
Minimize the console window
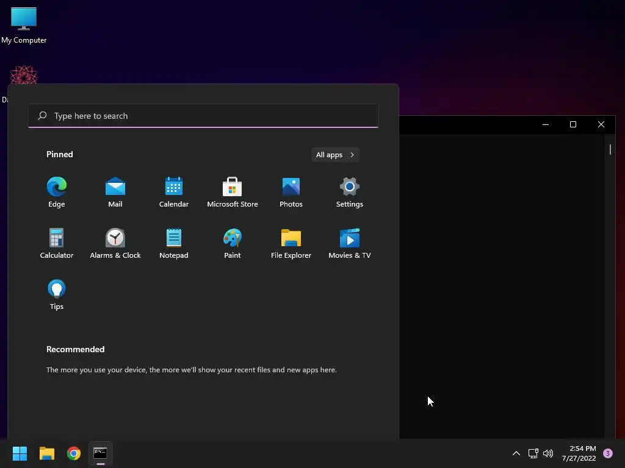pos(546,124)
